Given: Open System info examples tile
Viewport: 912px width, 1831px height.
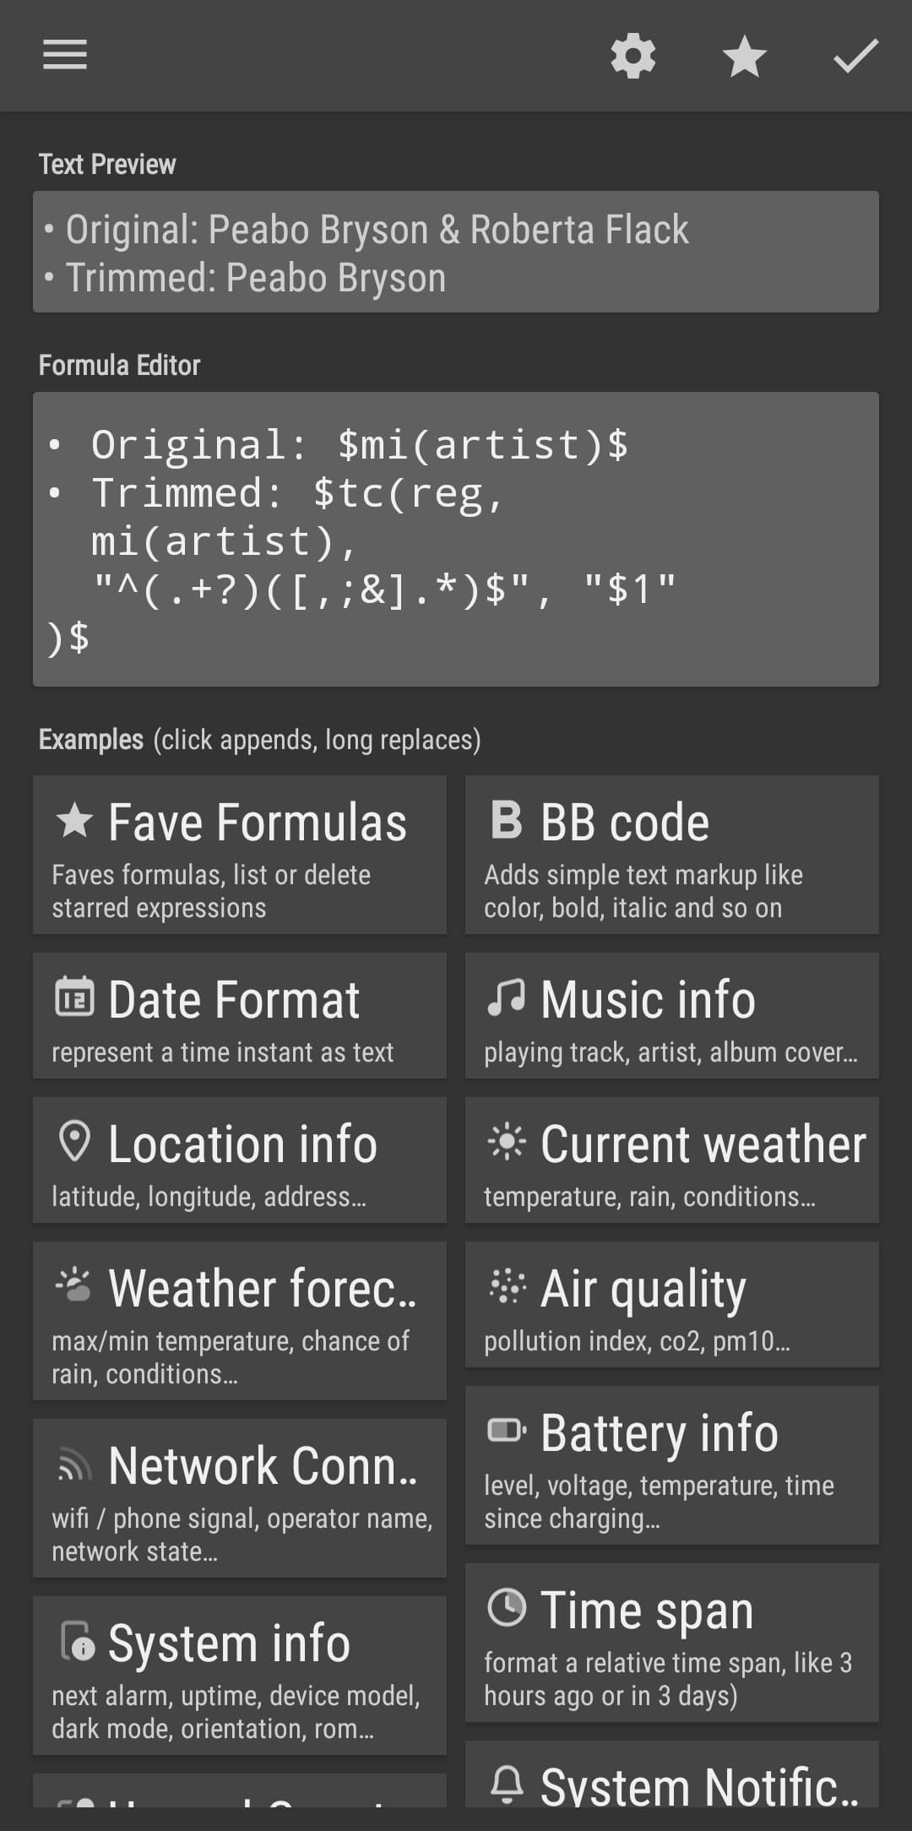Looking at the screenshot, I should pos(240,1676).
